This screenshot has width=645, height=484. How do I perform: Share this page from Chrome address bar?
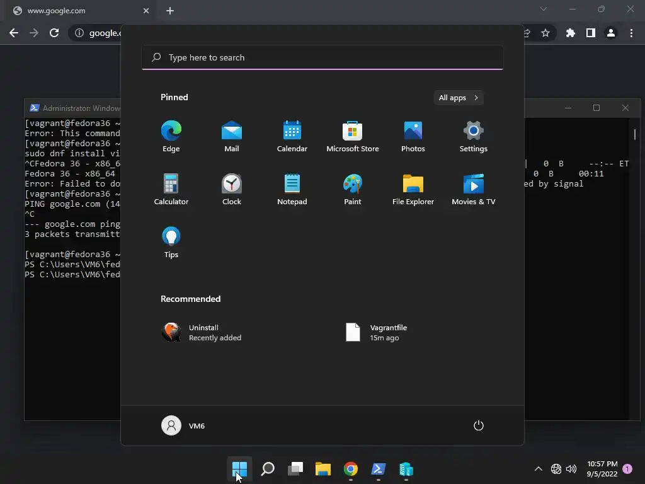coord(527,33)
